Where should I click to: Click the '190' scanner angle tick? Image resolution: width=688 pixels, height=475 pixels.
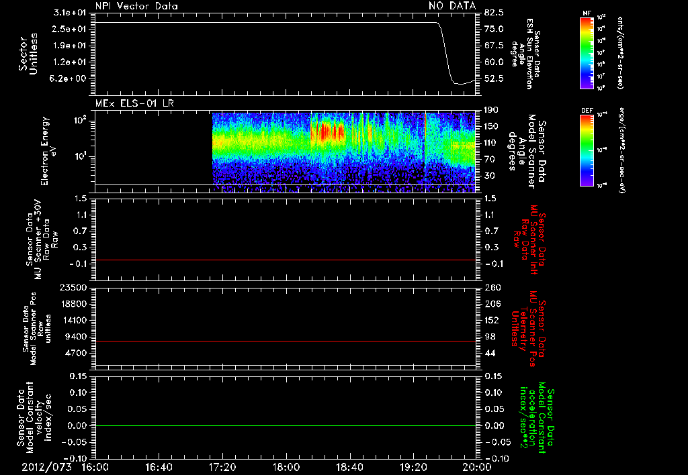pos(491,110)
